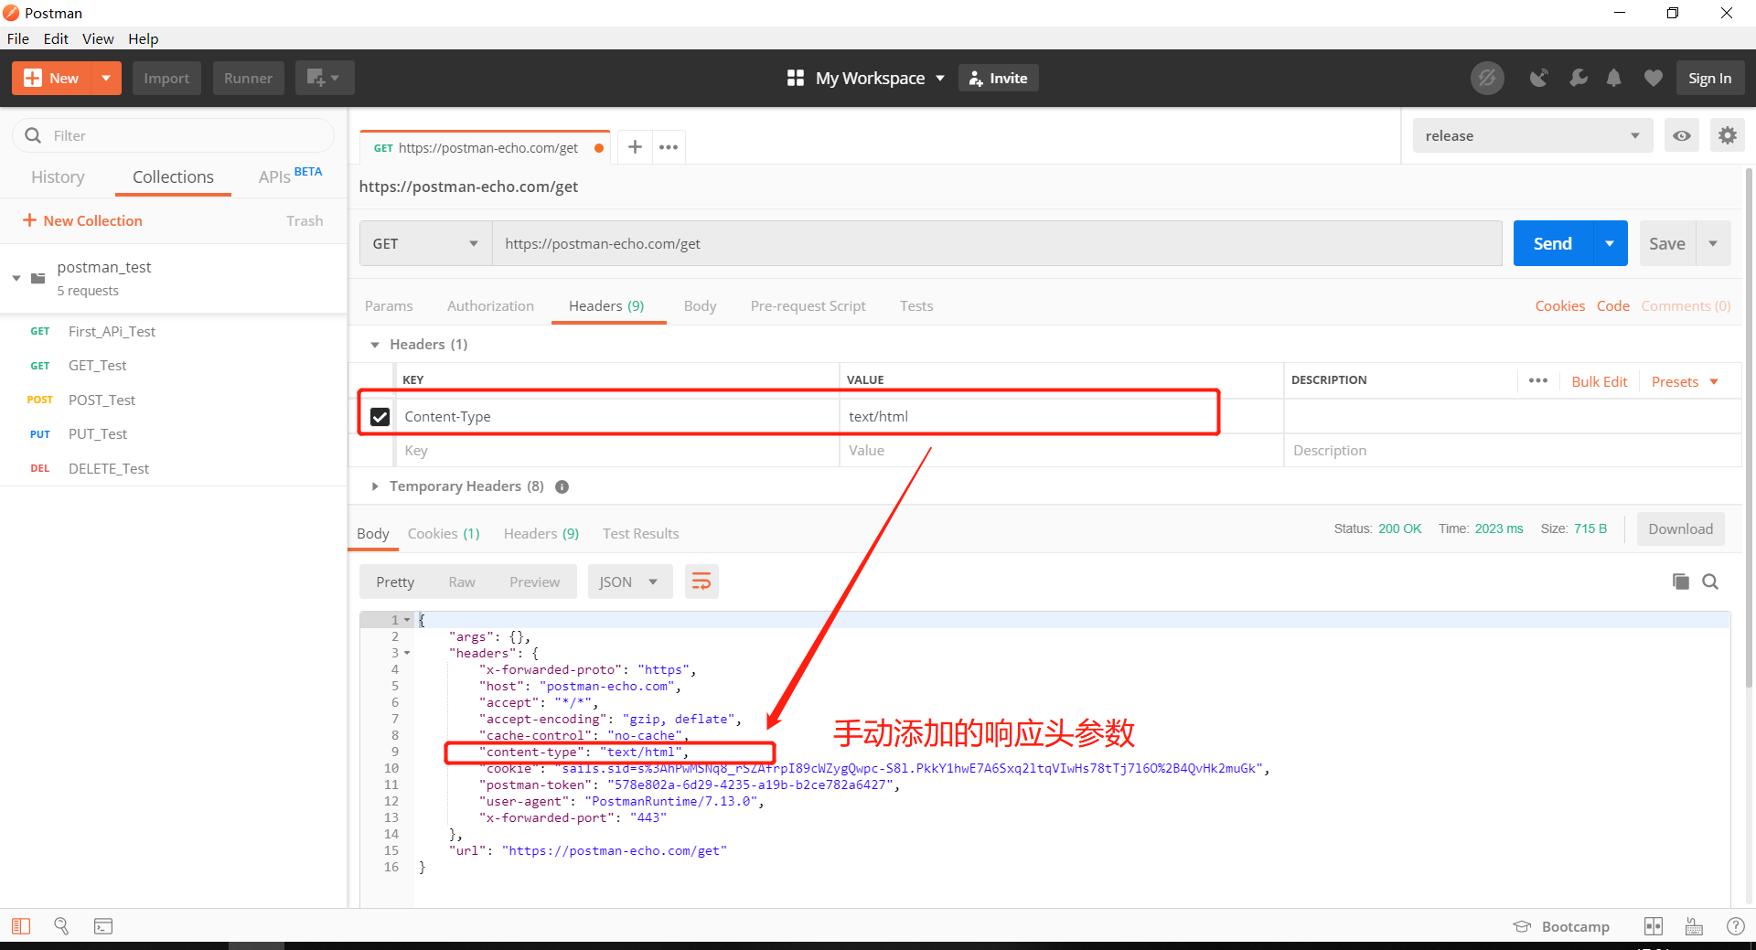
Task: Click the headers table ellipsis options icon
Action: tap(1537, 380)
